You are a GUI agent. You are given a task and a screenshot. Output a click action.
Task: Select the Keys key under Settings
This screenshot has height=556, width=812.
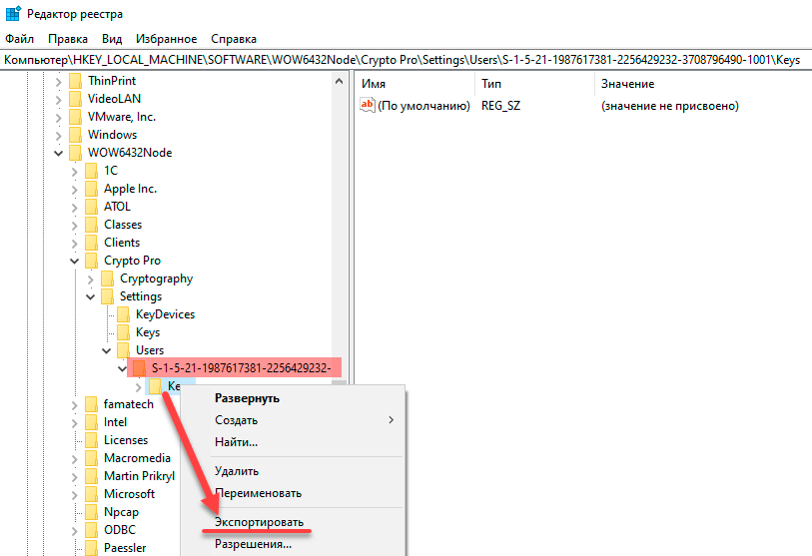tap(148, 332)
